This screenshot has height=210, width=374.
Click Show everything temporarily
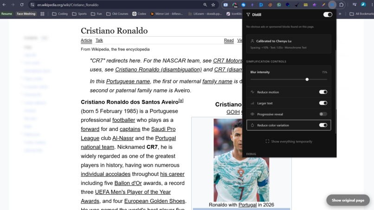289,142
